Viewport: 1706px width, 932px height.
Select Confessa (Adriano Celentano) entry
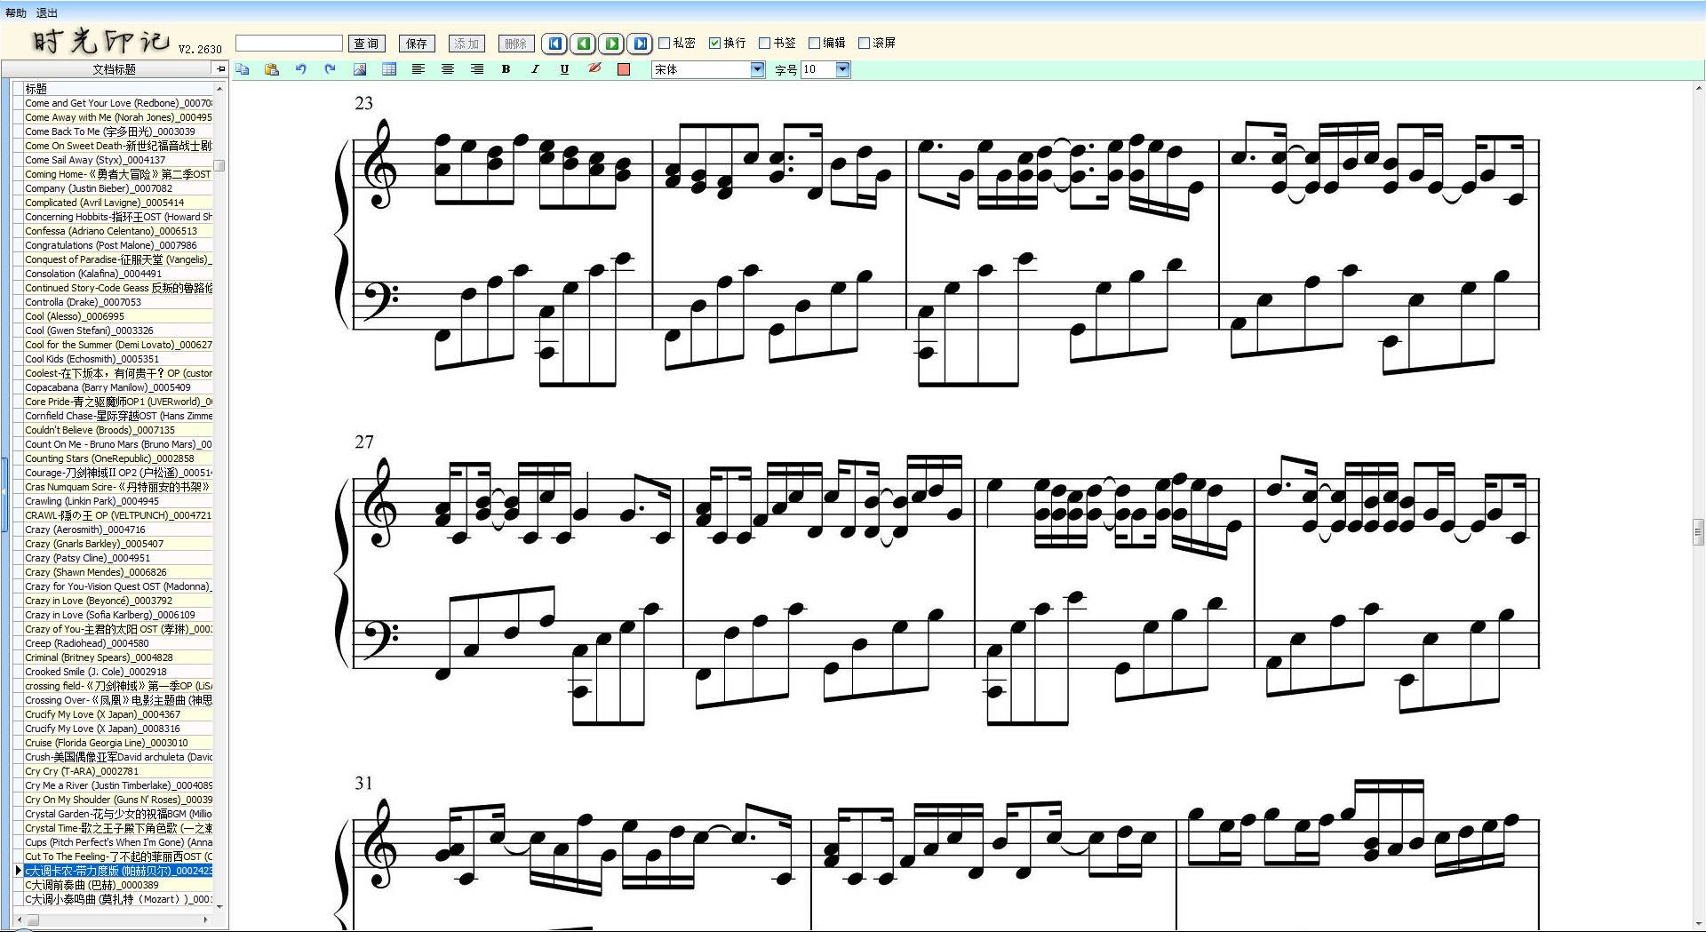118,231
